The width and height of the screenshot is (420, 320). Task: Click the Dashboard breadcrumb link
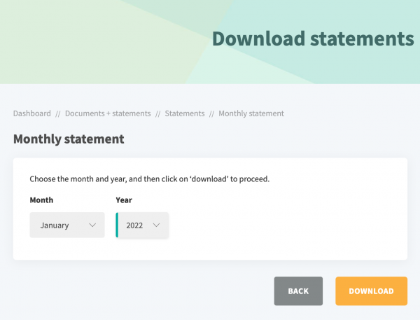(31, 113)
